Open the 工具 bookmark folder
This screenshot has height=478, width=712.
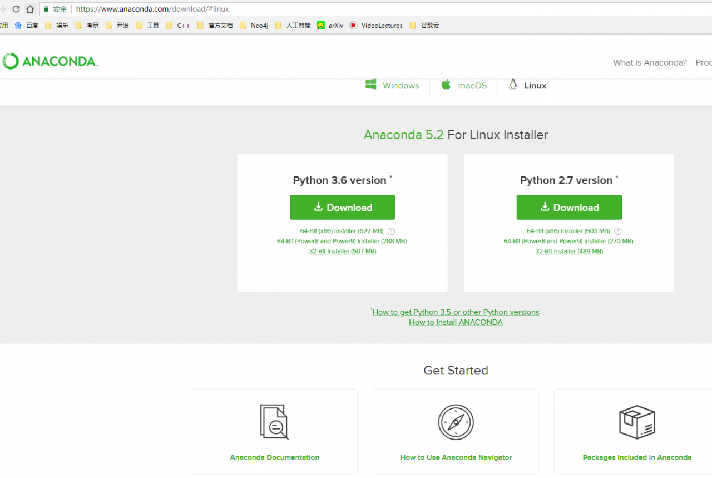pyautogui.click(x=147, y=25)
